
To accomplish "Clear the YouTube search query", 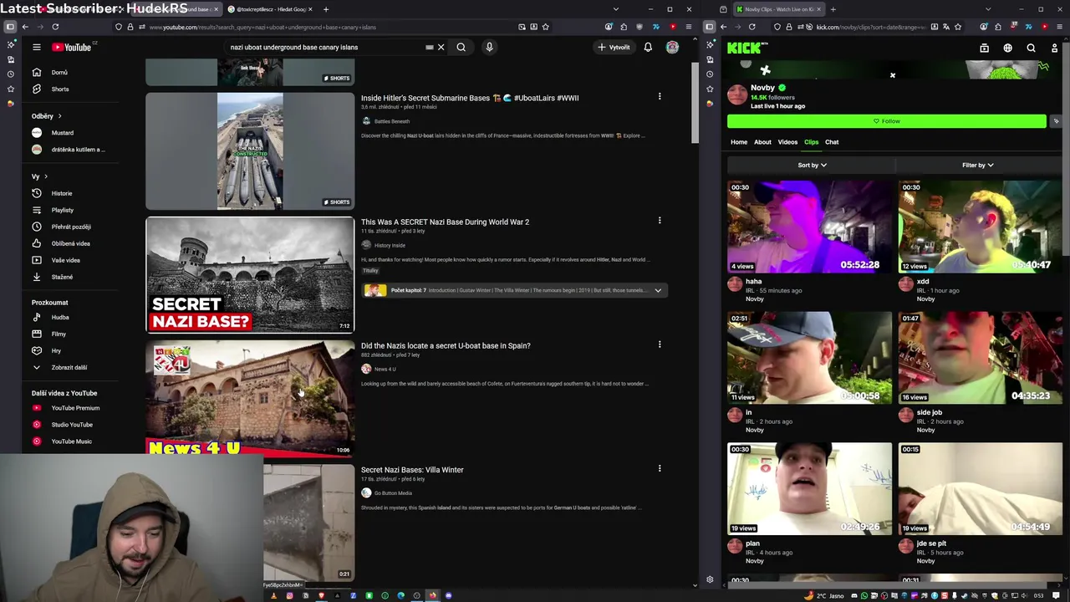I will tap(441, 47).
